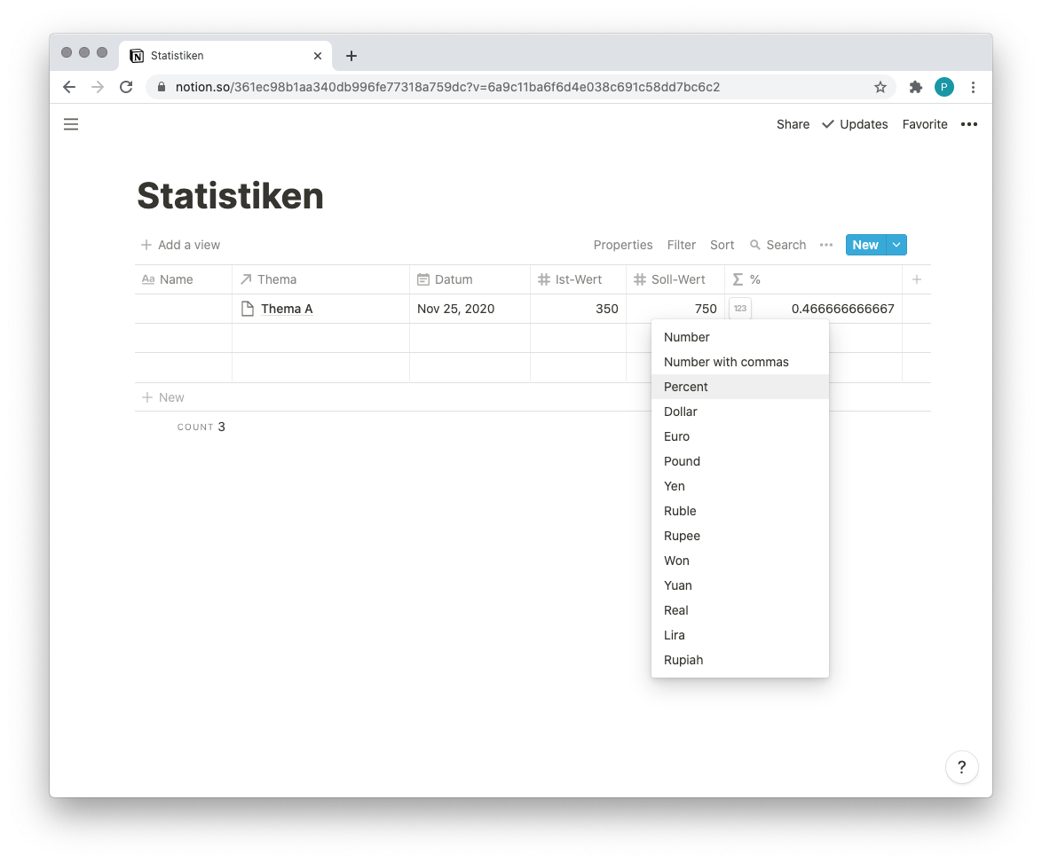Expand the New button dropdown arrow
The image size is (1042, 863).
[x=896, y=245]
